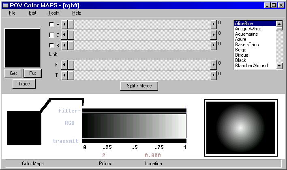This screenshot has height=170, width=287.
Task: Select Bisque in the color list
Action: [255, 55]
